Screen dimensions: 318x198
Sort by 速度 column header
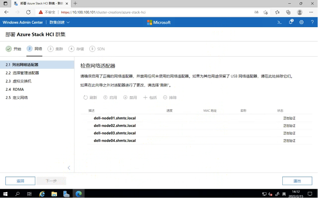169,111
